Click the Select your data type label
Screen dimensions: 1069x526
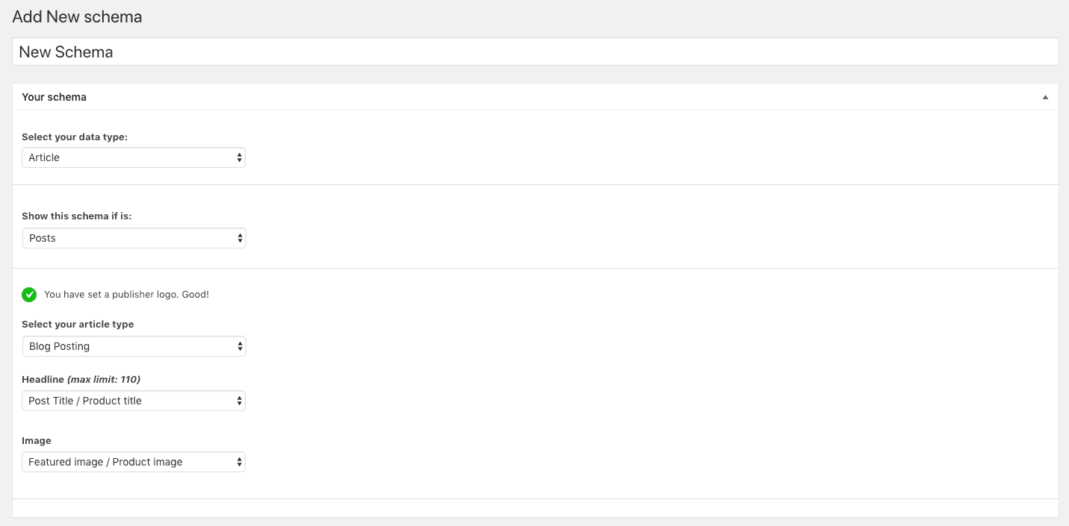[x=75, y=137]
